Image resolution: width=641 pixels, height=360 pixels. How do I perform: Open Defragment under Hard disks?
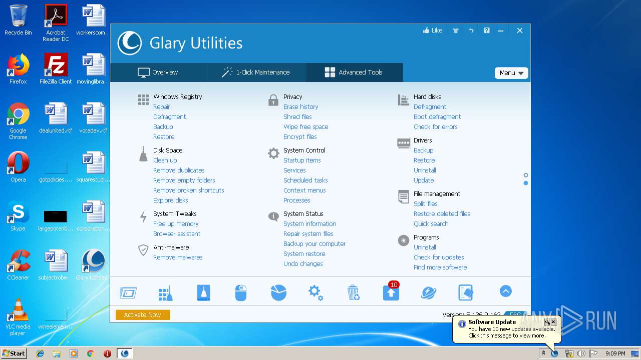[x=430, y=107]
